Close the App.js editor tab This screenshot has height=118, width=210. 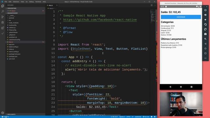point(57,5)
